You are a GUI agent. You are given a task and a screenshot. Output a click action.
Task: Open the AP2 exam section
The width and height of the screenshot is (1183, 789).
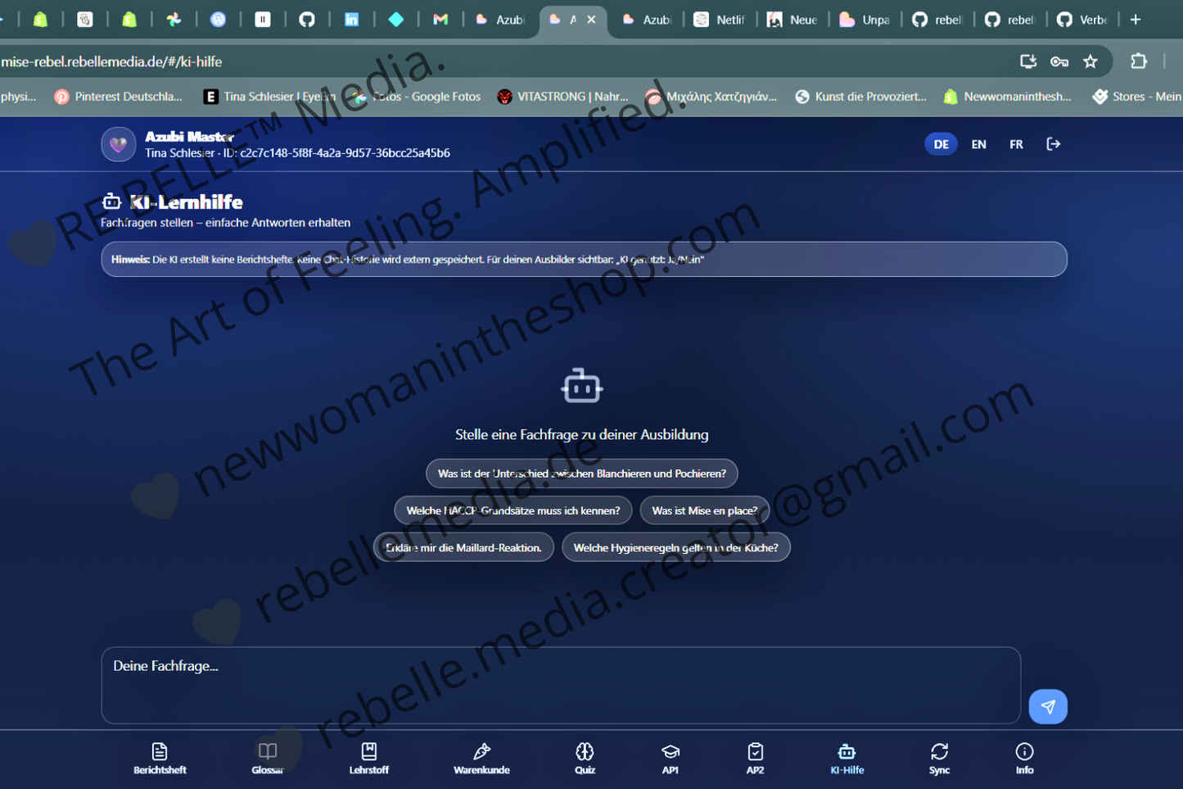755,758
